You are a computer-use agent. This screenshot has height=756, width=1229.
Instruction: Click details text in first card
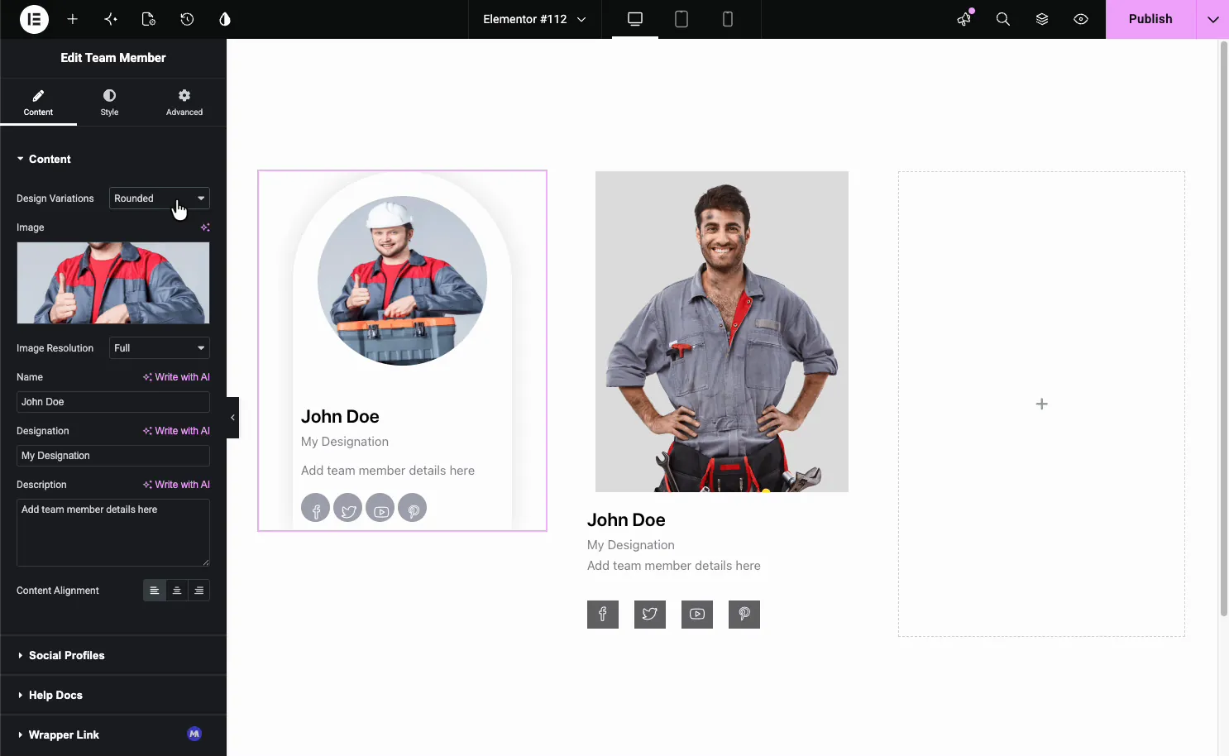click(x=388, y=471)
